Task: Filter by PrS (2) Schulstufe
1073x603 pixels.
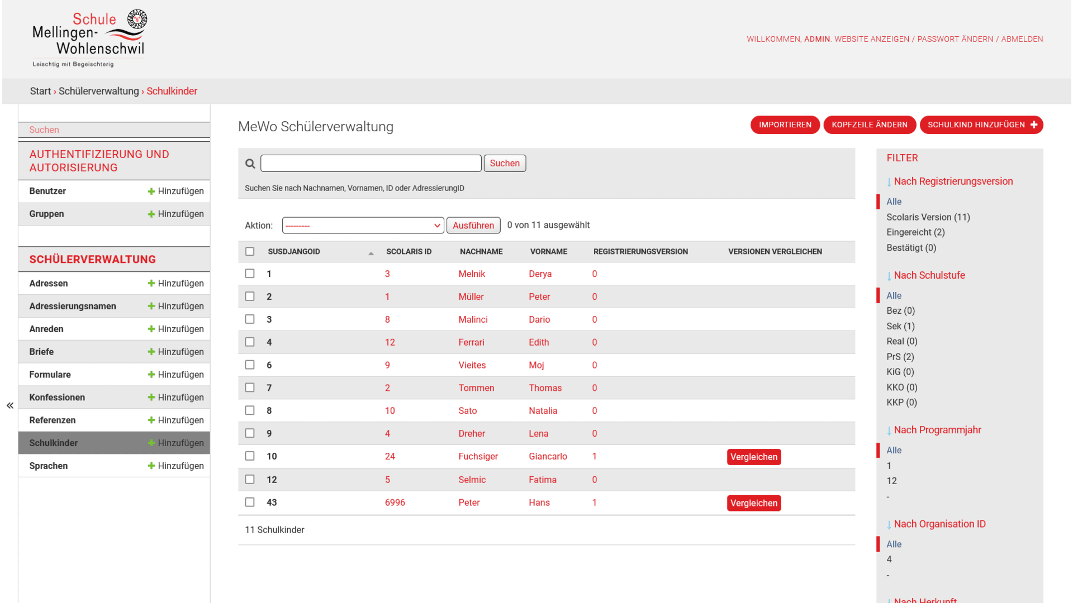Action: coord(900,357)
